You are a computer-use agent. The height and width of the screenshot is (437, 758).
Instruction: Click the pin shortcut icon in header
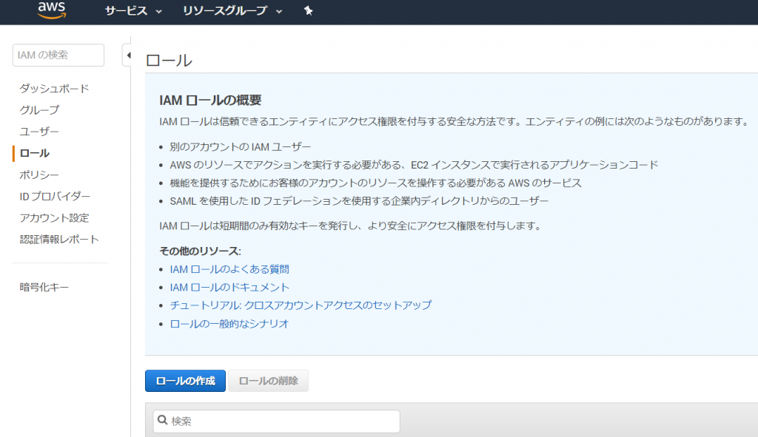click(x=309, y=10)
